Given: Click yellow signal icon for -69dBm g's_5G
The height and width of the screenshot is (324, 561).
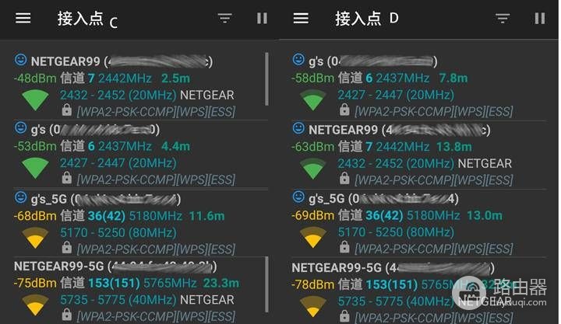Looking at the screenshot, I should 313,237.
